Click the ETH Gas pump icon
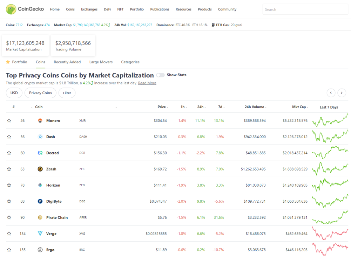 click(x=213, y=25)
